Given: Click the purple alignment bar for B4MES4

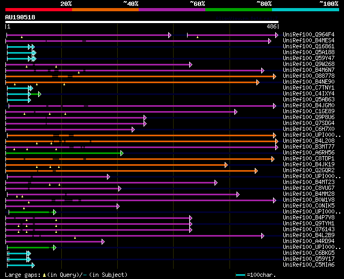Looking at the screenshot, I should [x=138, y=41].
